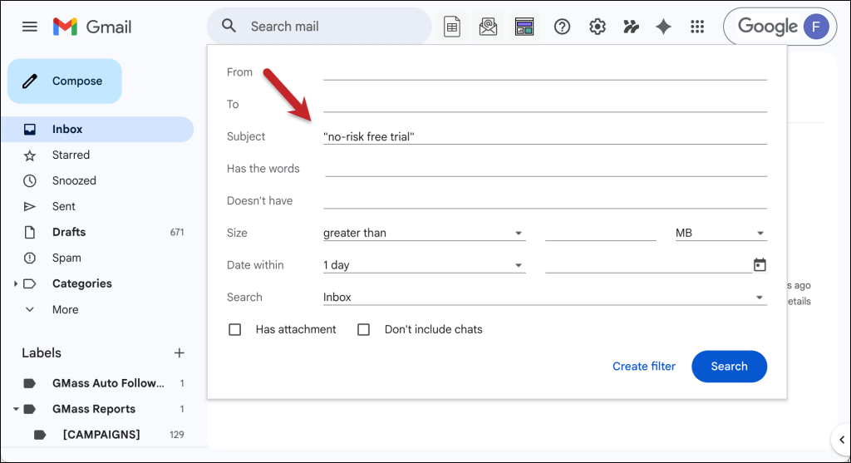Expand the MB size unit dropdown

pyautogui.click(x=720, y=233)
